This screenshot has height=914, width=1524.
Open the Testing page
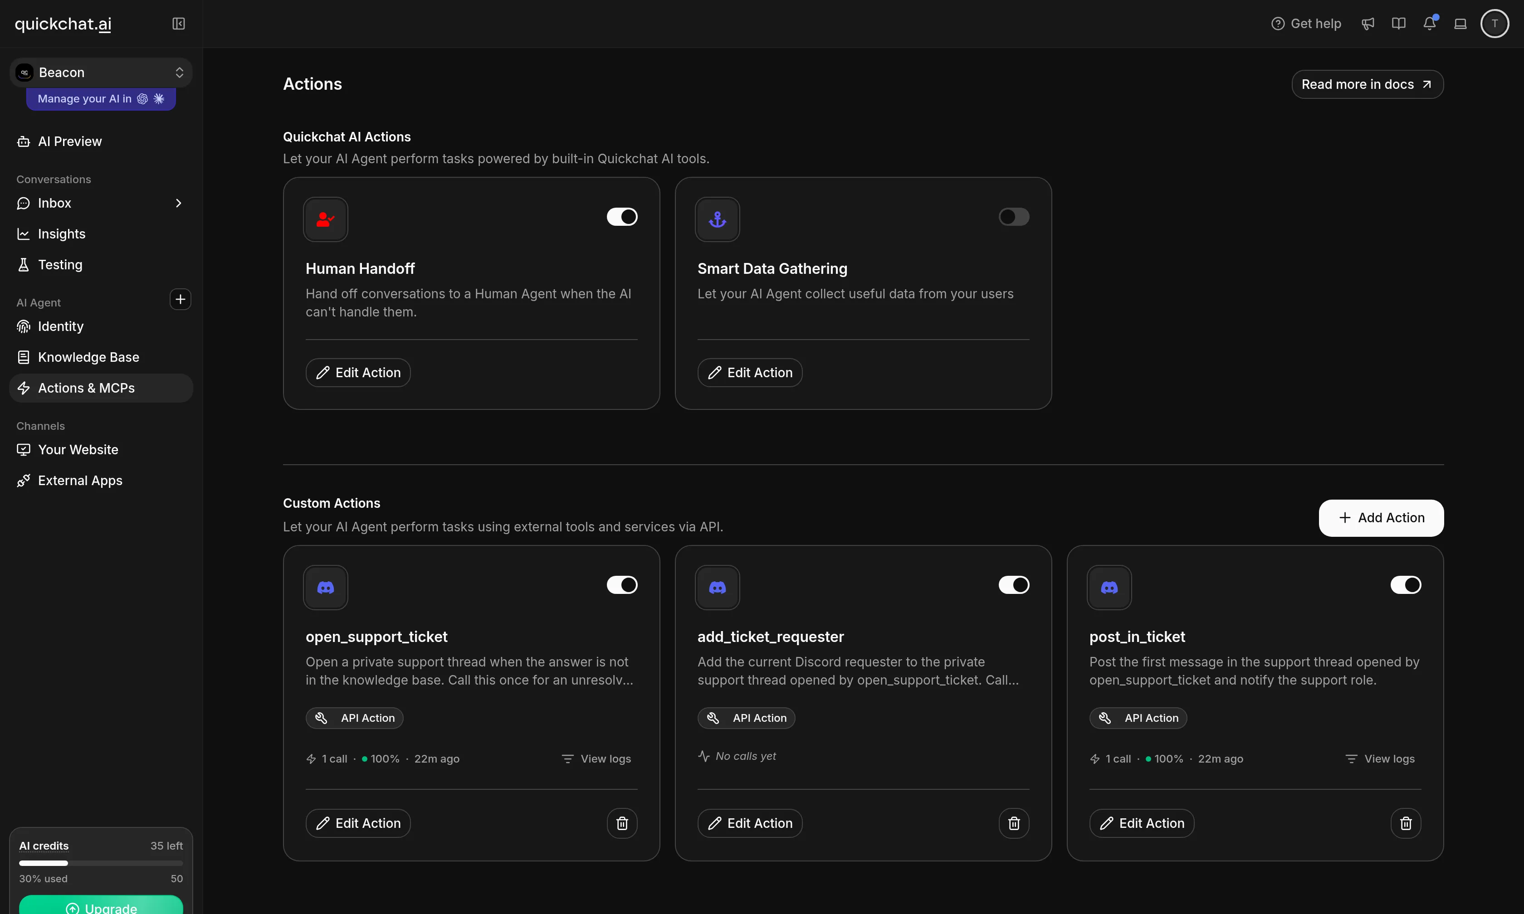(x=101, y=265)
